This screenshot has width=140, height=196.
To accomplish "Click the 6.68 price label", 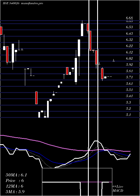I will 129,18.
